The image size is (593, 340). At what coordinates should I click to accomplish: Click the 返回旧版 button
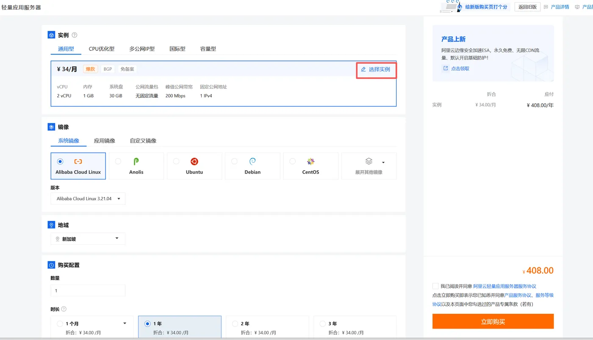(x=527, y=7)
